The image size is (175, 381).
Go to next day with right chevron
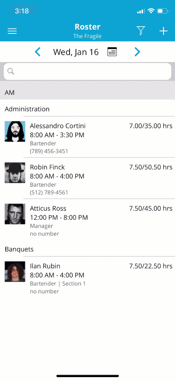tap(137, 52)
